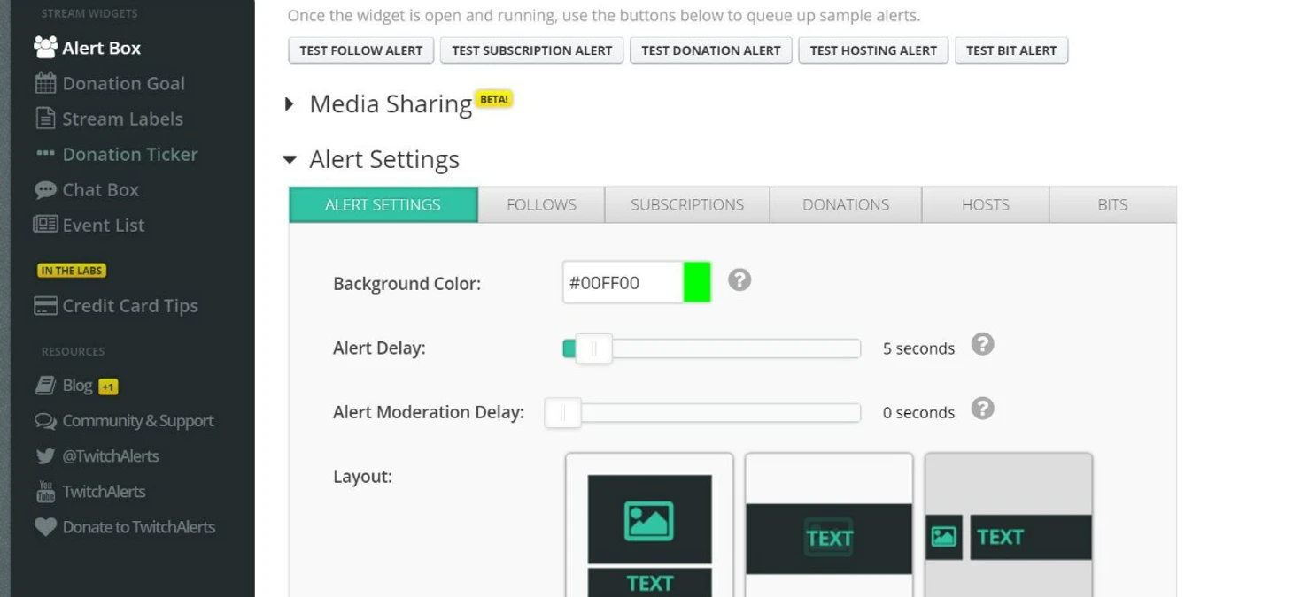The image size is (1293, 597).
Task: Queue a Test Donation Alert
Action: coord(711,50)
